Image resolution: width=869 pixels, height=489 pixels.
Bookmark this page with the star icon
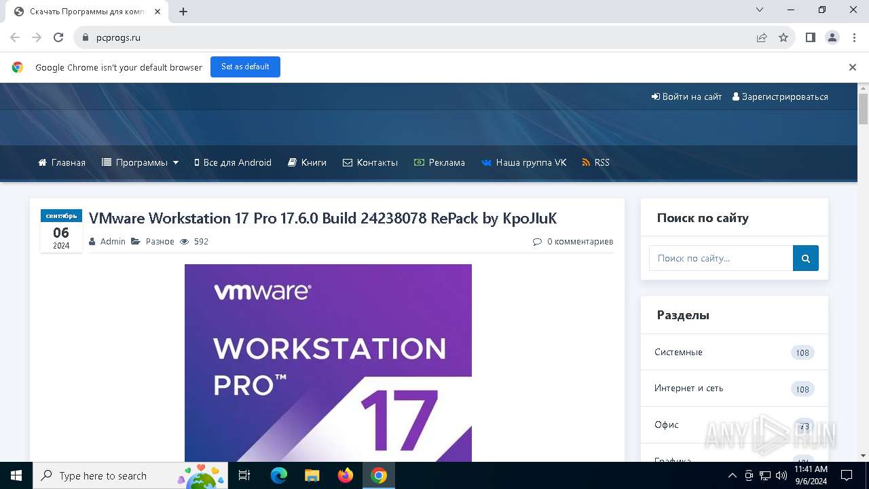click(x=783, y=38)
